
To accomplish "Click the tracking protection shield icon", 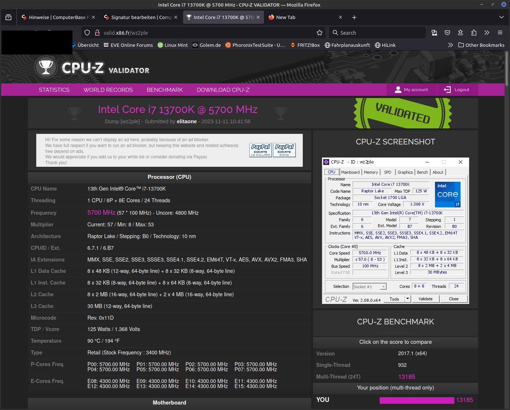I will 87,33.
